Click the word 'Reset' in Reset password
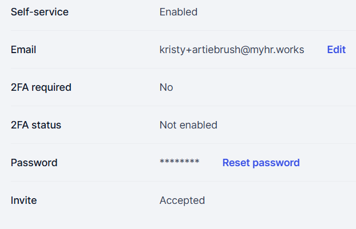This screenshot has height=229, width=356. tap(236, 163)
